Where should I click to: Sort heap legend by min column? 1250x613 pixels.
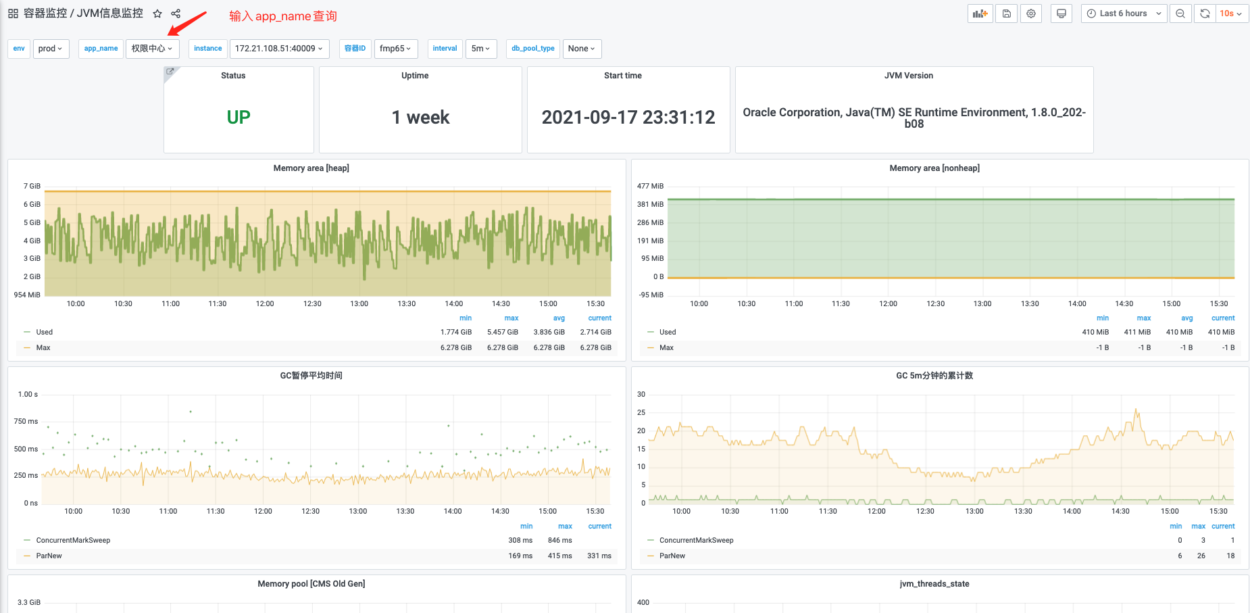pyautogui.click(x=466, y=318)
